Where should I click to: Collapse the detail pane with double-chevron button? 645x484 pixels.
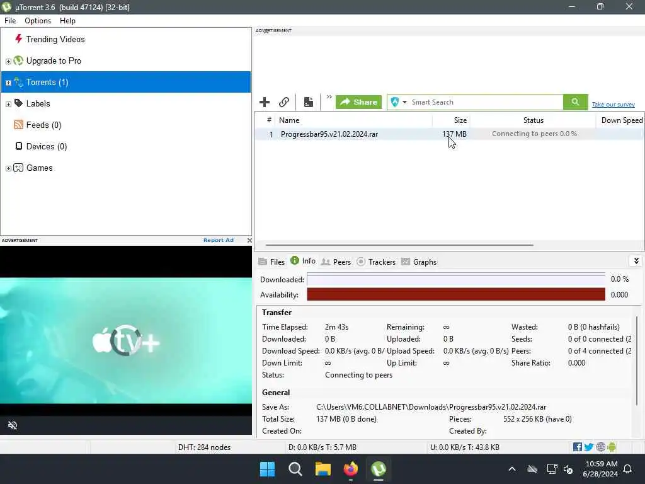click(636, 261)
